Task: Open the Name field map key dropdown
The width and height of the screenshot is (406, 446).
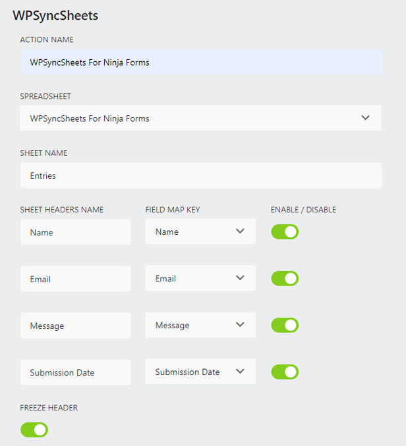Action: tap(200, 232)
